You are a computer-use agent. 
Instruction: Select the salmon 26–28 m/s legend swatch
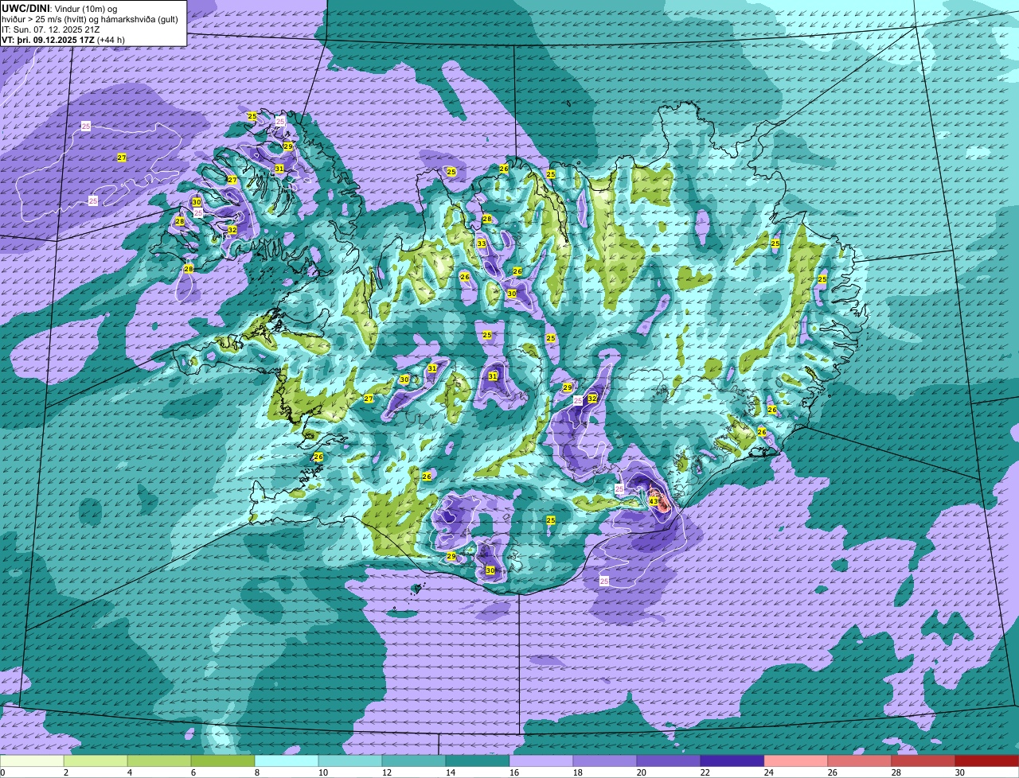(x=860, y=761)
